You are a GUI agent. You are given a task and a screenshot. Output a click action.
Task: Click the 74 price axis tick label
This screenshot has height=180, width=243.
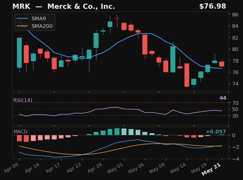(235, 84)
